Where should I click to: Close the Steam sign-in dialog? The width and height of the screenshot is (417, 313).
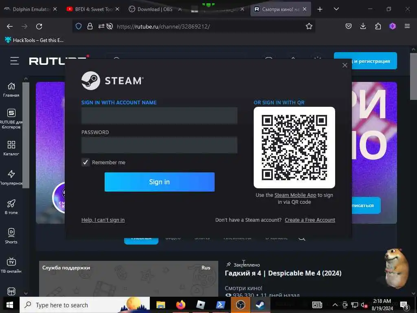[345, 65]
